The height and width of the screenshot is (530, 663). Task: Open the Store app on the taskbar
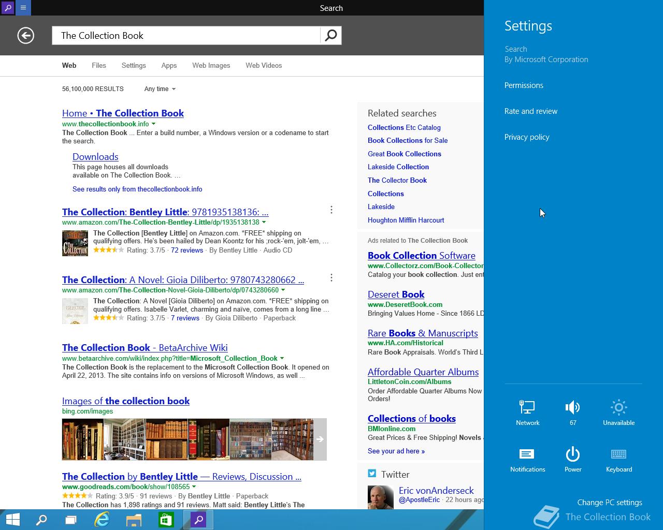(x=166, y=520)
